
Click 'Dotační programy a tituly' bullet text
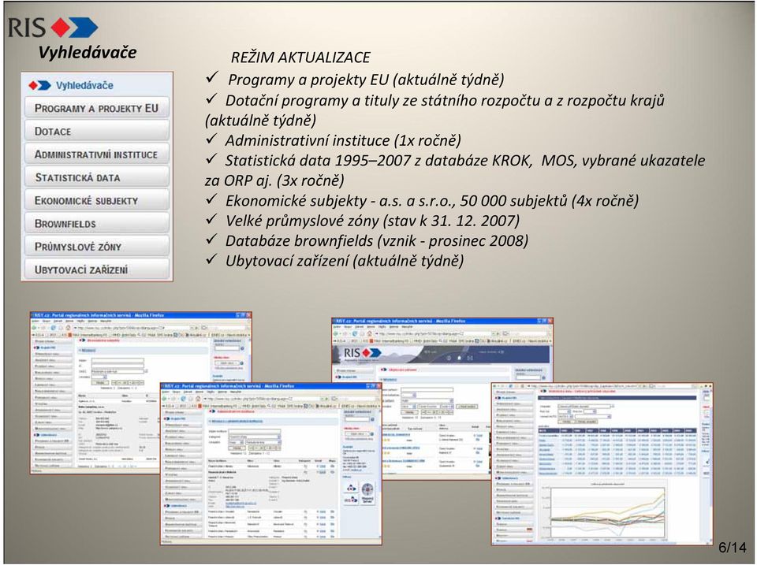434,110
